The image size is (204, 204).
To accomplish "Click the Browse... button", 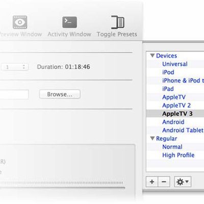I will 60,94.
